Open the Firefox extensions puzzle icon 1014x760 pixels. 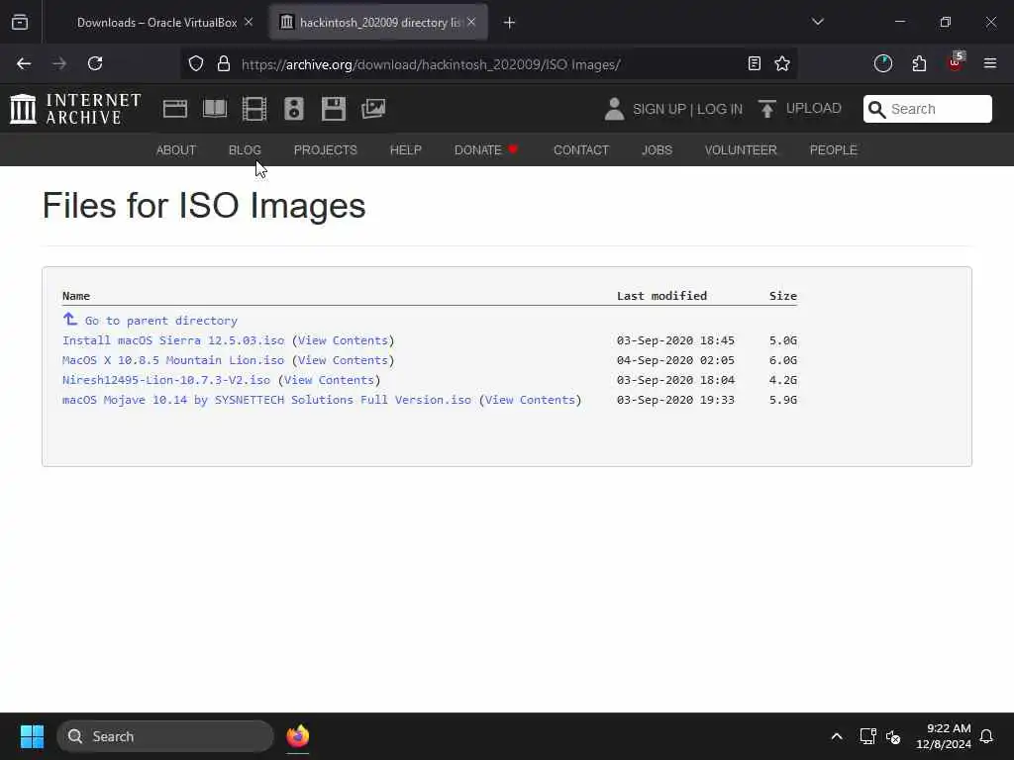click(919, 63)
